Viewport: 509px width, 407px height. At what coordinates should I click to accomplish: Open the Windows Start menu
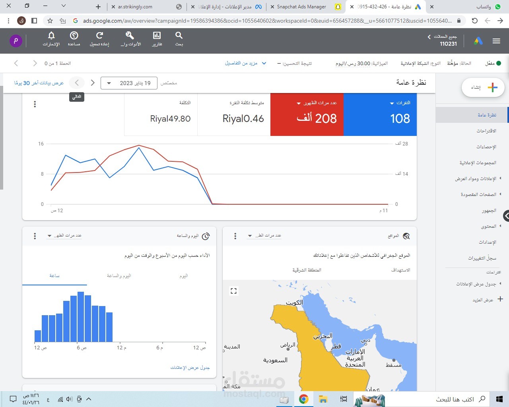click(499, 399)
